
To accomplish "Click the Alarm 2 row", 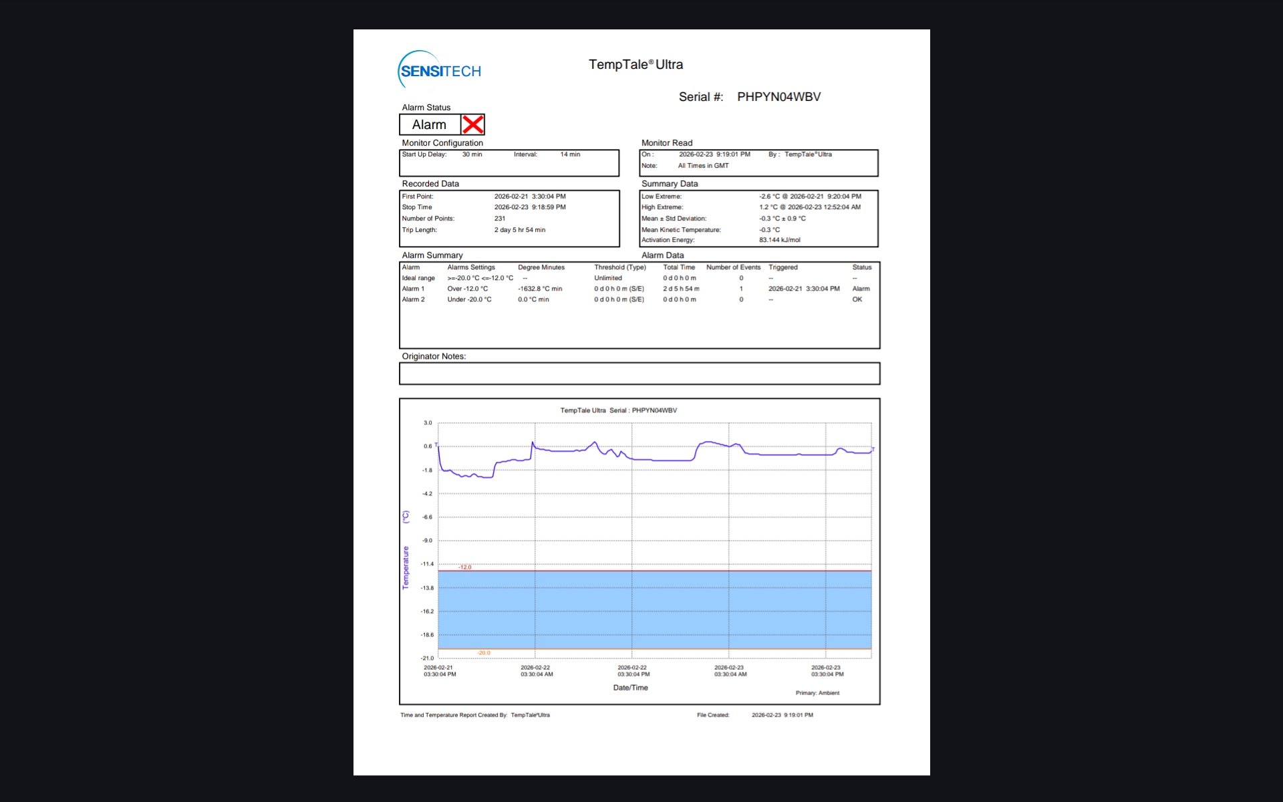I will point(413,299).
